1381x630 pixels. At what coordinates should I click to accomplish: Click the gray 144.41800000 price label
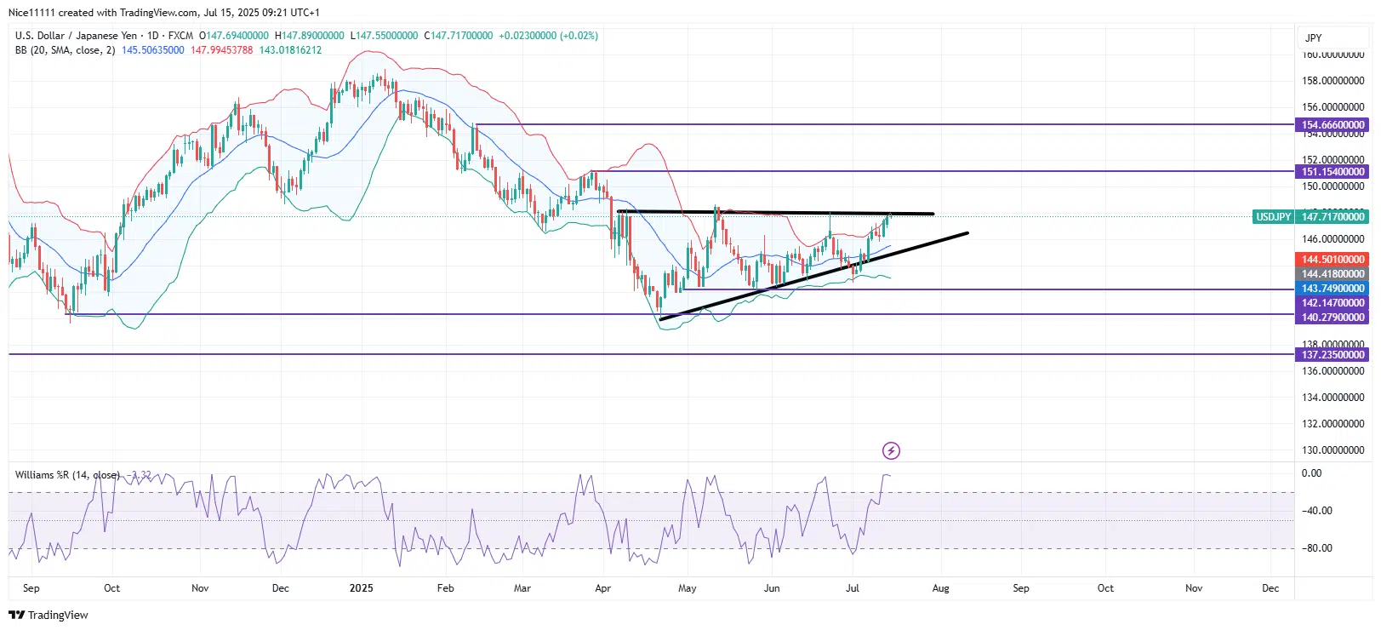pos(1332,274)
